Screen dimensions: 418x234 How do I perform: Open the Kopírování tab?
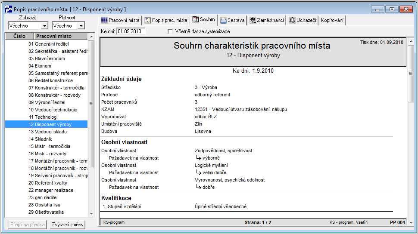click(332, 20)
